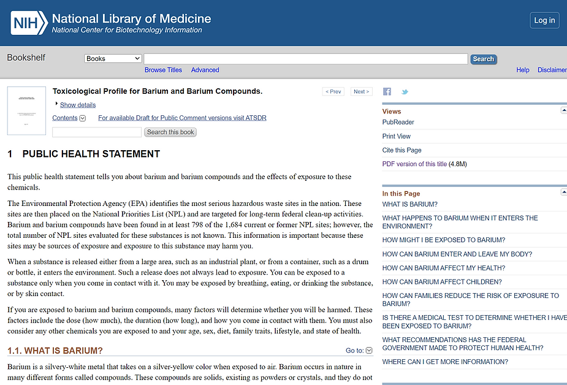Collapse the In this Page panel arrow

tap(563, 192)
